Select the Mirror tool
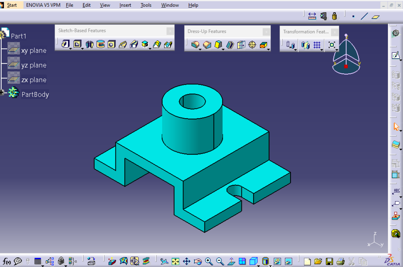This screenshot has height=267, width=403. pyautogui.click(x=305, y=44)
